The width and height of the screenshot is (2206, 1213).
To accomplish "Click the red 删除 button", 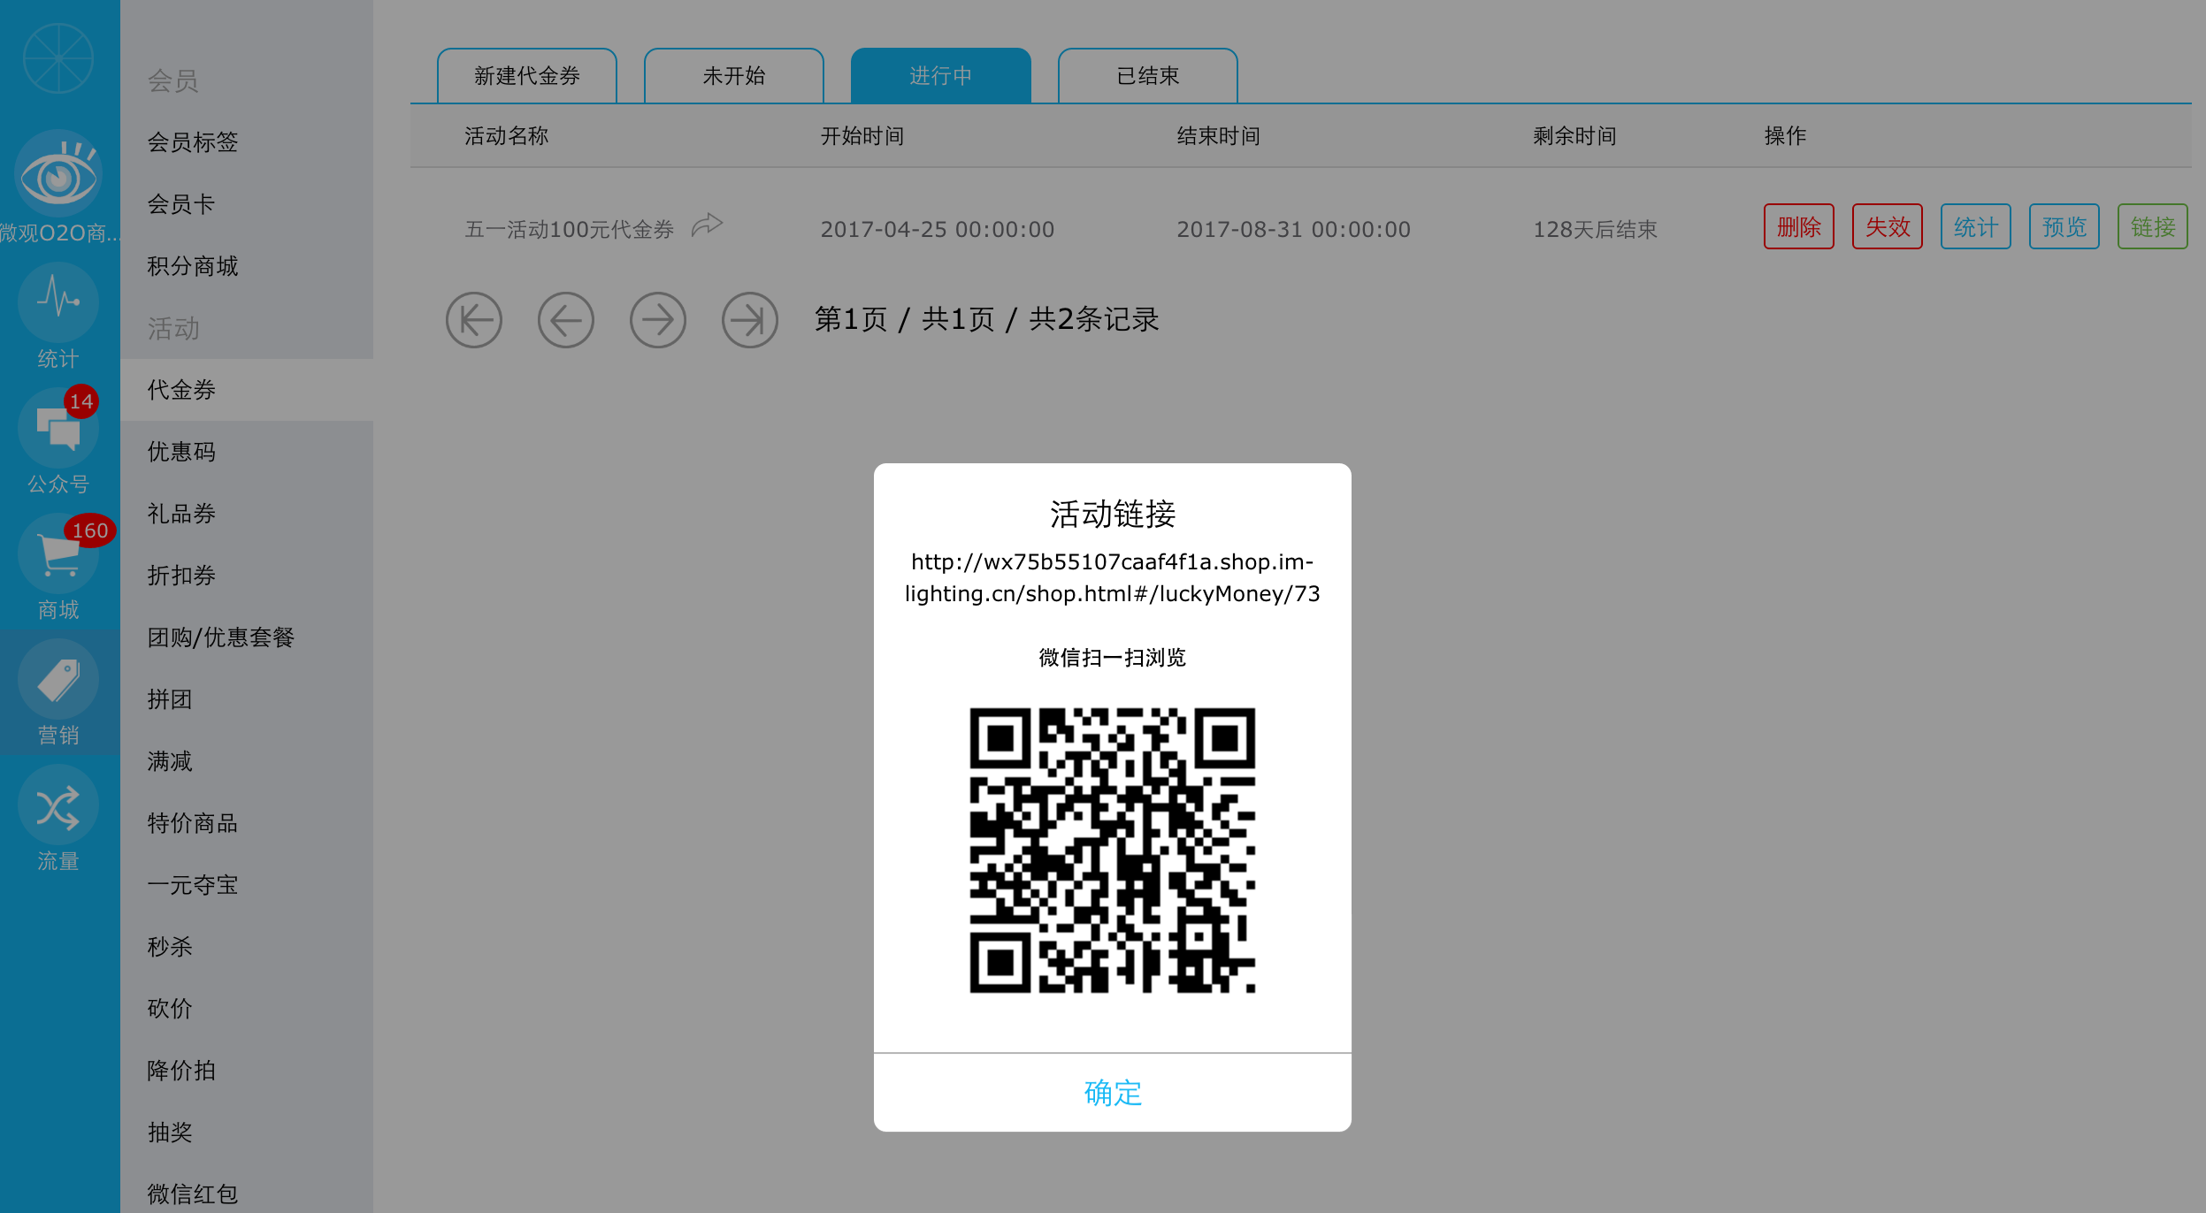I will 1799,227.
